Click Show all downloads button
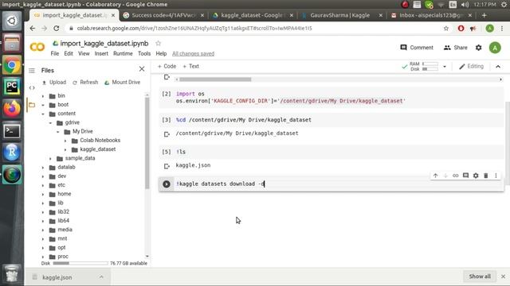The height and width of the screenshot is (286, 510). (x=480, y=276)
